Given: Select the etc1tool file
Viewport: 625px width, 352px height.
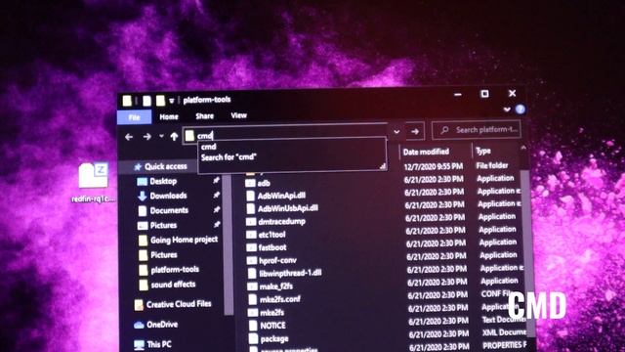Looking at the screenshot, I should (x=271, y=235).
